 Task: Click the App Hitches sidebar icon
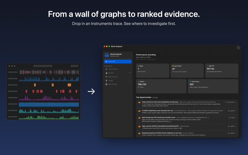click(106, 84)
